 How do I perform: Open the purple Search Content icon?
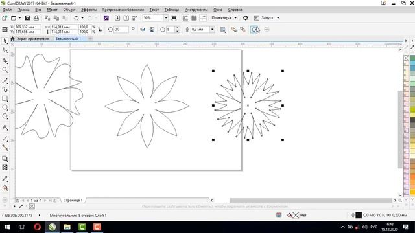click(x=106, y=18)
